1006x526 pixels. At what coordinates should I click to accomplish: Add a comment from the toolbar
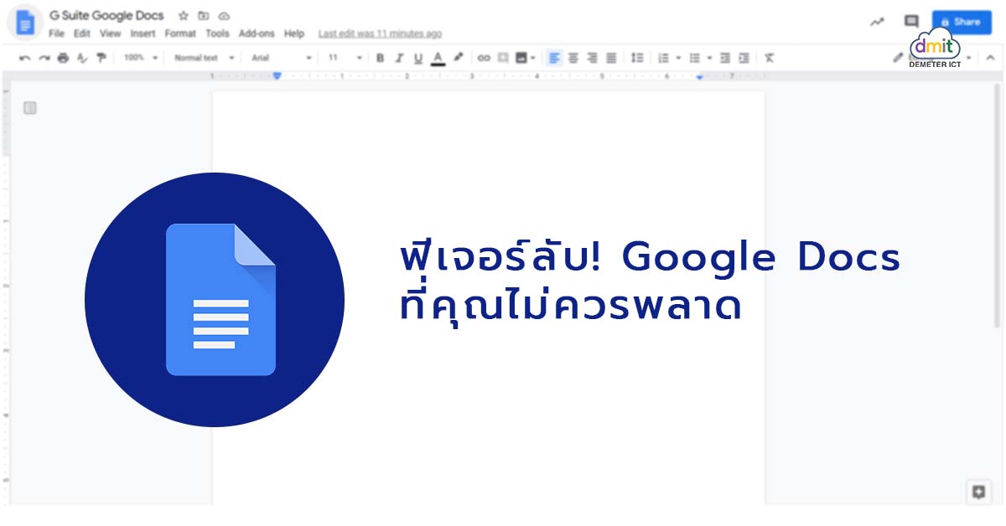click(x=503, y=58)
